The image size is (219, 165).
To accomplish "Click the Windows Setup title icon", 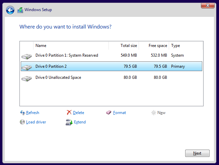I will tap(20, 10).
